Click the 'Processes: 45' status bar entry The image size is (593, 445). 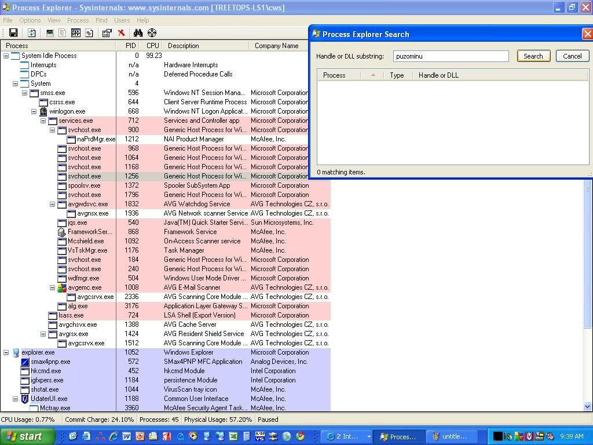159,420
